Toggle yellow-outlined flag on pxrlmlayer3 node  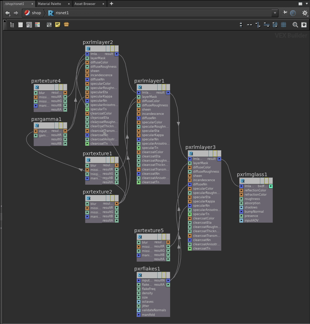215,153
